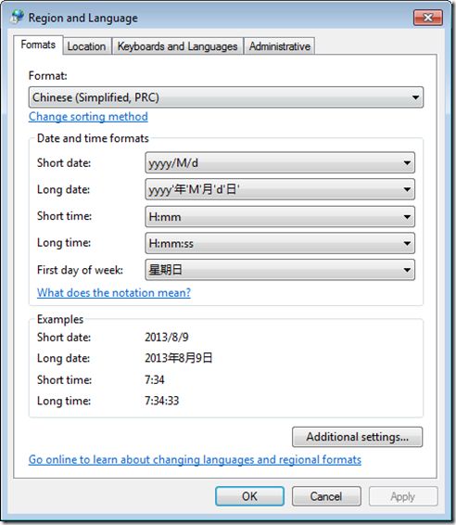Close the Region and Language dialog
The height and width of the screenshot is (525, 456).
coord(428,18)
